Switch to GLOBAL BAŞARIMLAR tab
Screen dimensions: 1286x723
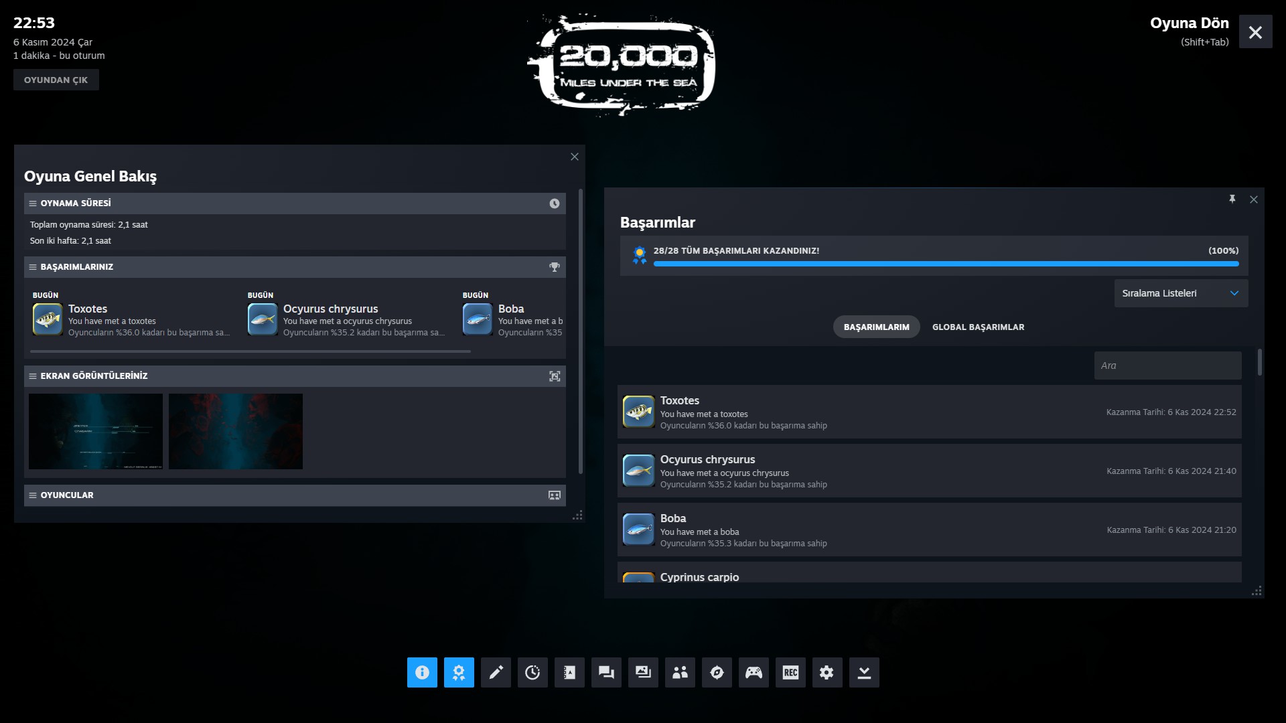[978, 327]
